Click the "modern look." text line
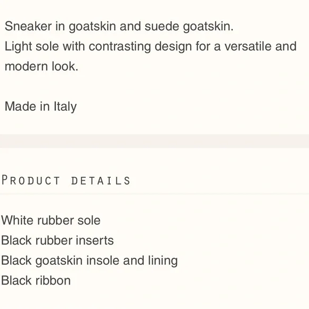 [x=42, y=66]
